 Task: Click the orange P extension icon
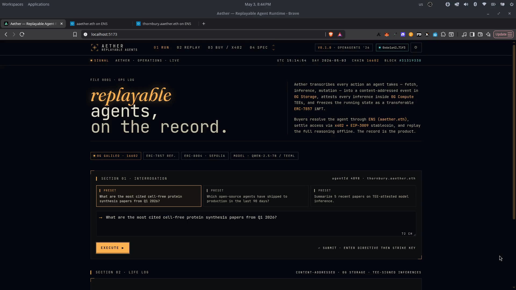(x=411, y=34)
